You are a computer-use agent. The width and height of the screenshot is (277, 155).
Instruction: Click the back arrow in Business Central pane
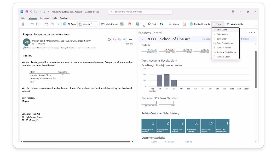click(x=143, y=39)
